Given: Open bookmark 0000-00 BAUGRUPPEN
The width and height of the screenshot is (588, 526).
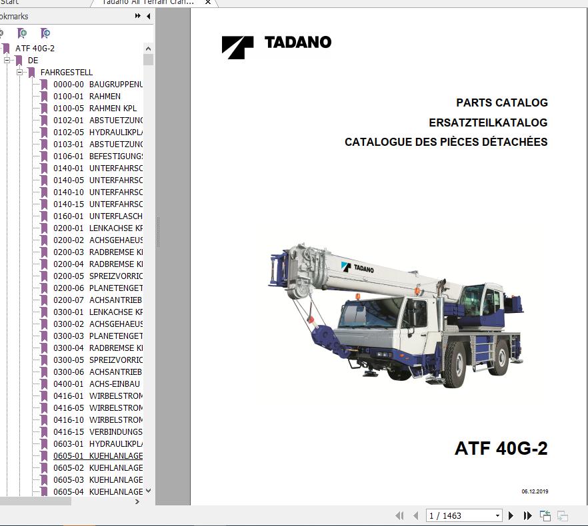Looking at the screenshot, I should pyautogui.click(x=97, y=85).
